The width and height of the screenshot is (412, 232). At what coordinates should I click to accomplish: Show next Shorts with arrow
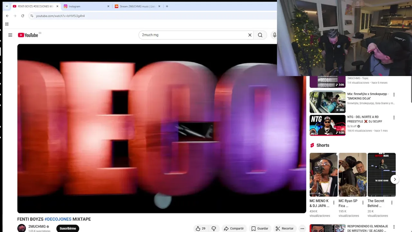pos(395,179)
